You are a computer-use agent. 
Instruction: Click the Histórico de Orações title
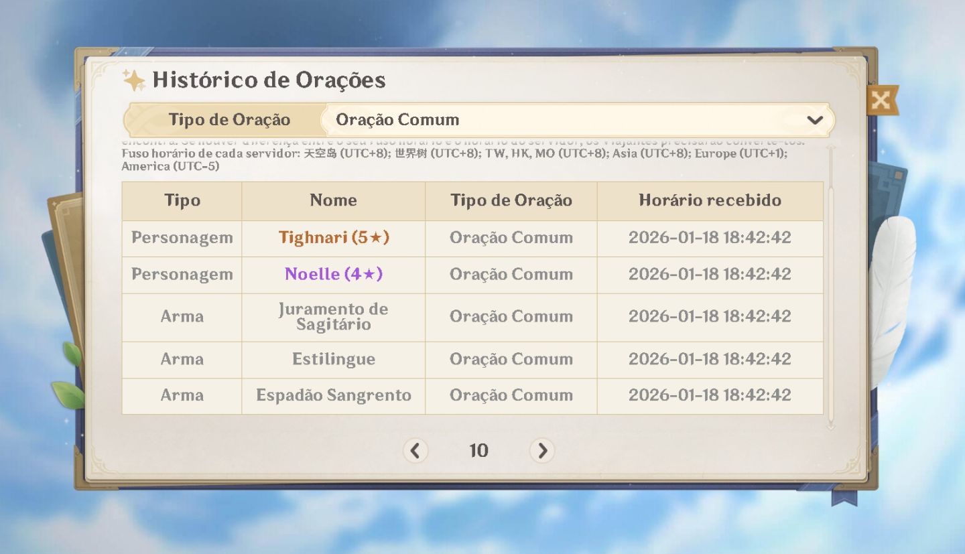point(269,80)
